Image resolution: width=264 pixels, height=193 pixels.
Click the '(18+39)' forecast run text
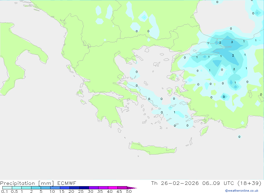(249, 183)
